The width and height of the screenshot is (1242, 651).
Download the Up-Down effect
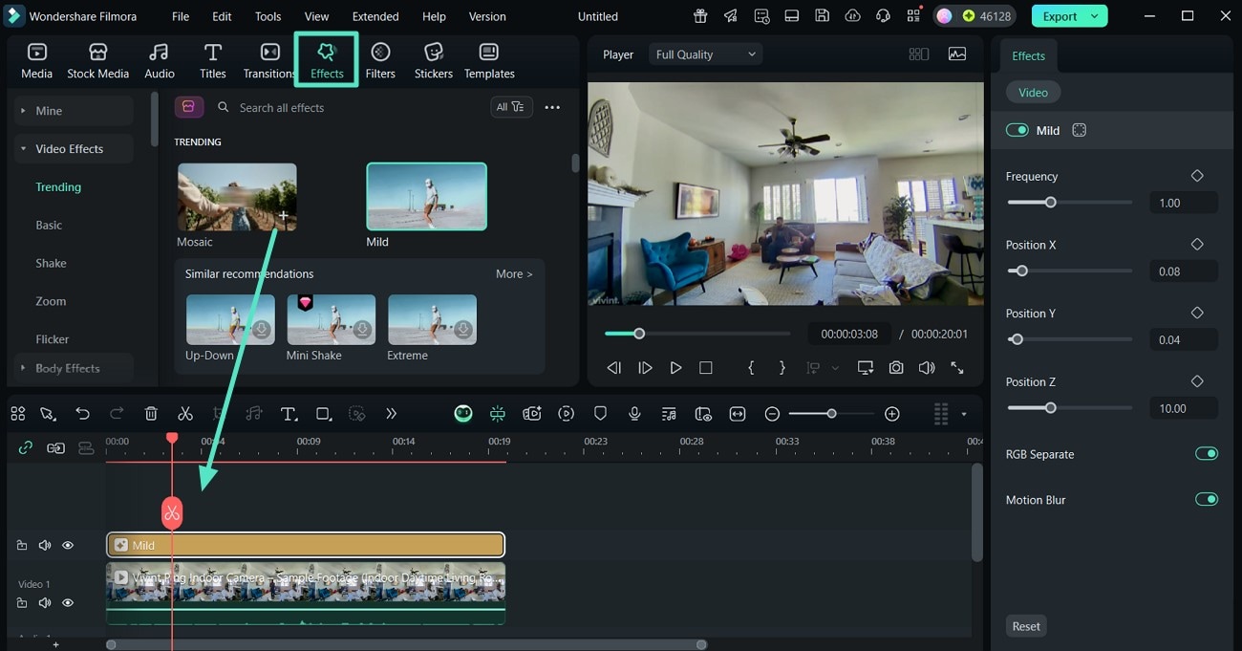click(x=261, y=331)
